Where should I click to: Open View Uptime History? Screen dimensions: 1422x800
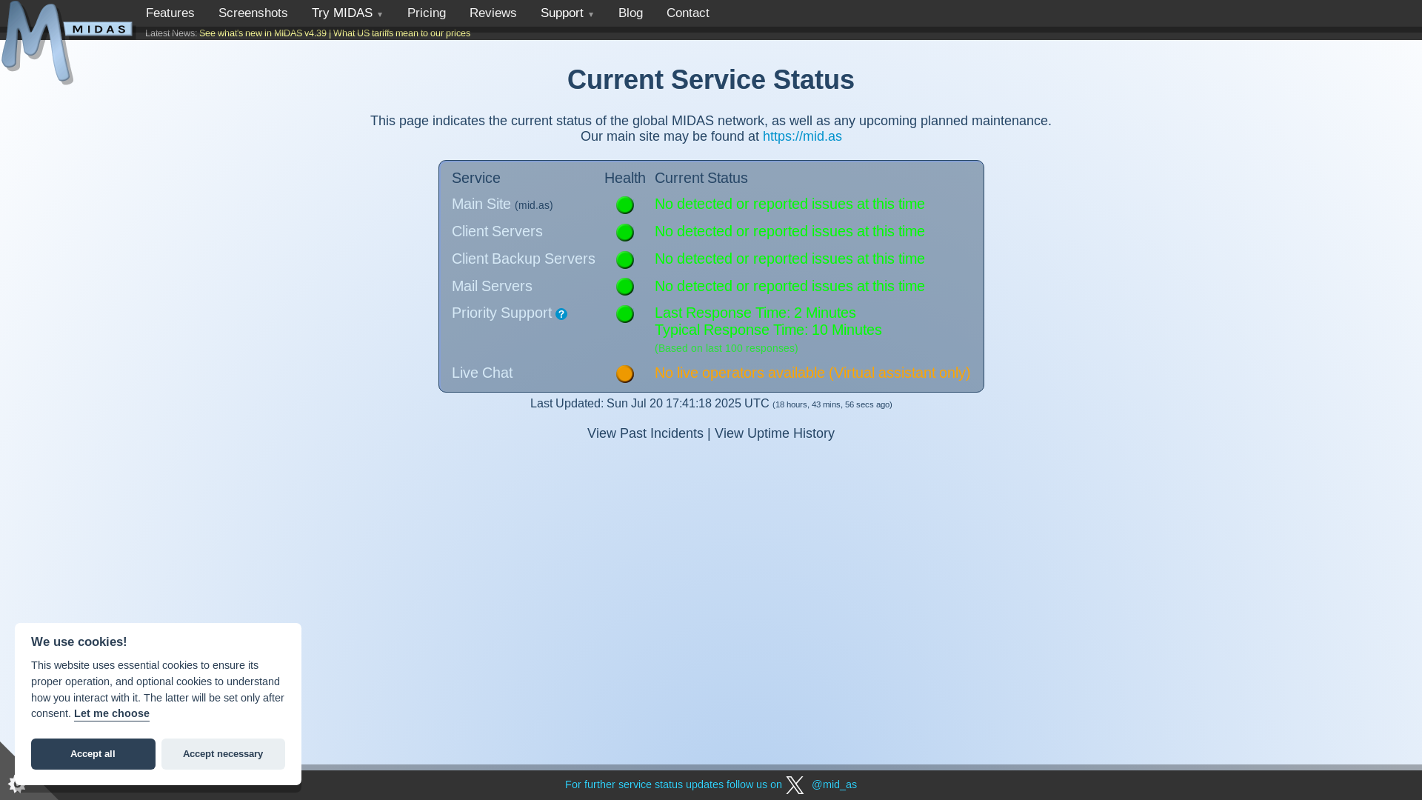point(774,433)
